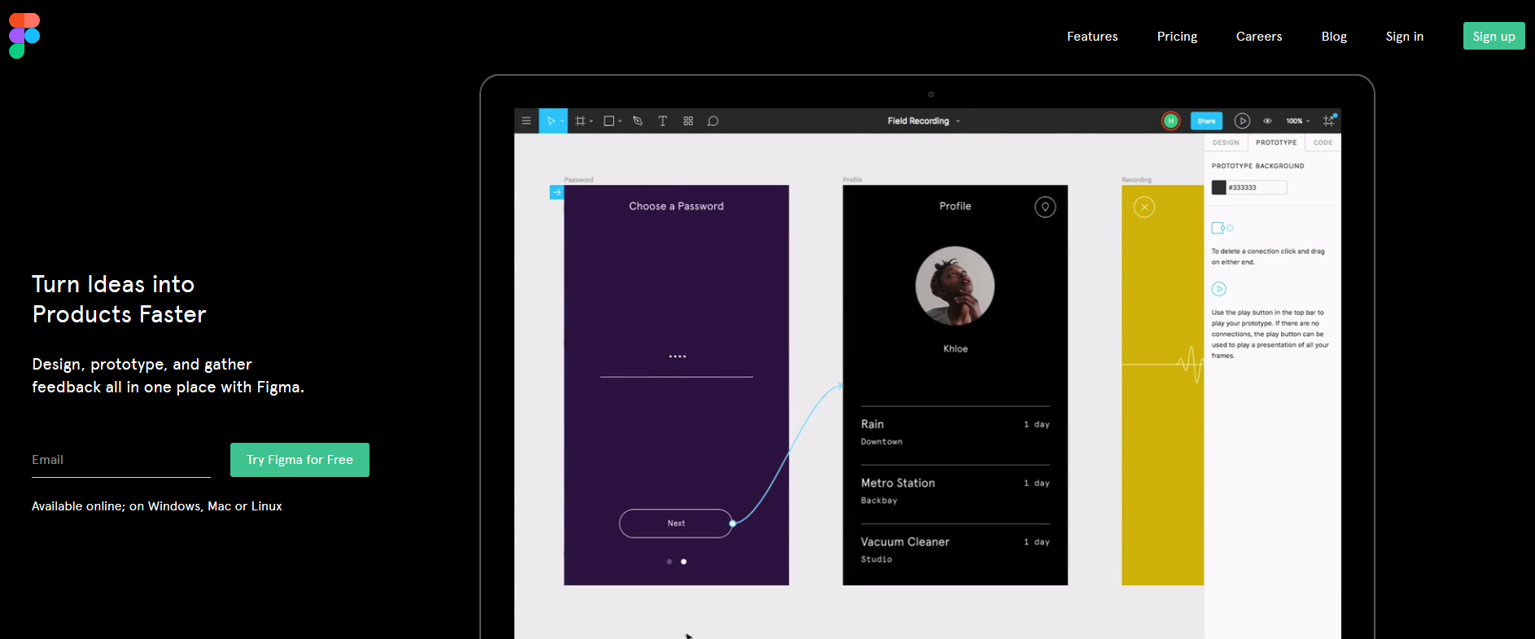Click the connection node on the Next button
This screenshot has height=639, width=1535.
click(733, 523)
